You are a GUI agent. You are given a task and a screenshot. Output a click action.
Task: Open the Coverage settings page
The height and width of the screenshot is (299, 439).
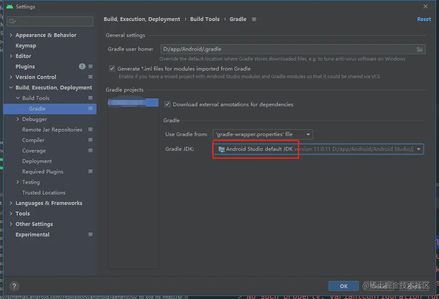[34, 151]
